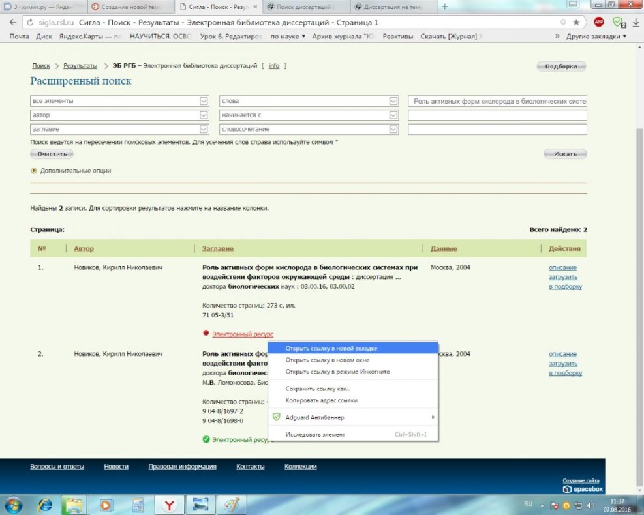644x515 pixels.
Task: Open the red ABP adblock extension
Action: click(x=598, y=22)
